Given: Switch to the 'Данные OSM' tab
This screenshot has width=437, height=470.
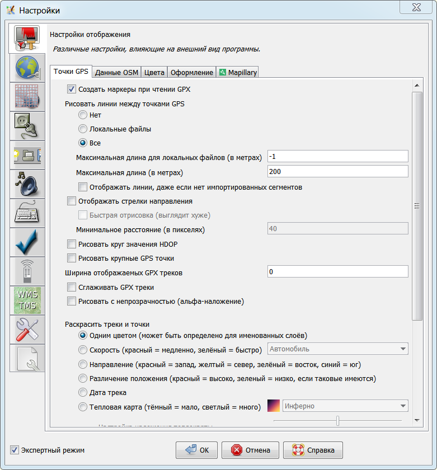Looking at the screenshot, I should point(116,73).
